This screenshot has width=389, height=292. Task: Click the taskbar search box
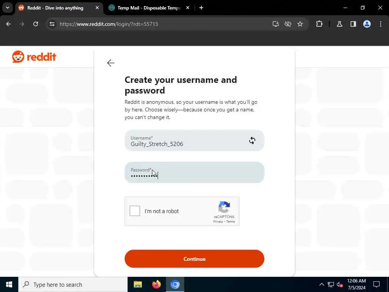[x=73, y=284]
